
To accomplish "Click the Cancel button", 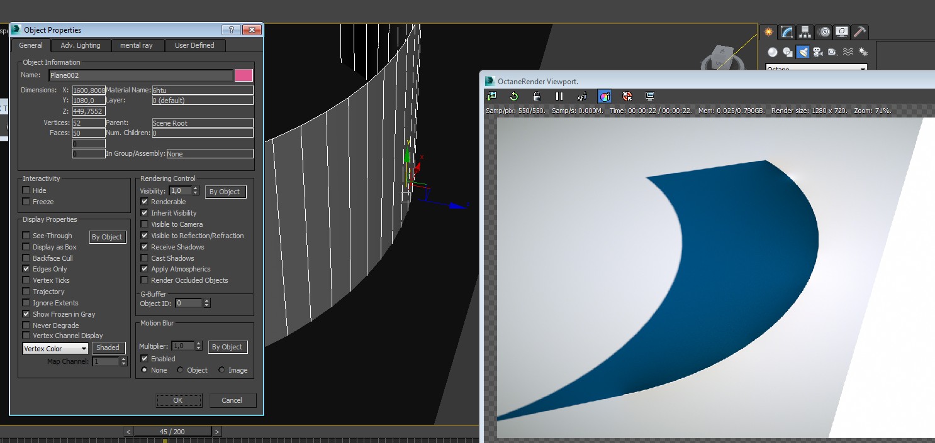I will click(x=232, y=400).
